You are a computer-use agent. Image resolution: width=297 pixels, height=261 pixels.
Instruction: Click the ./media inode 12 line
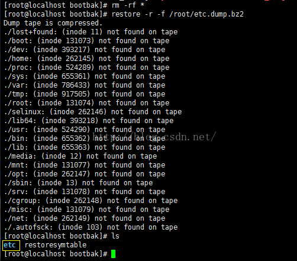(x=80, y=156)
